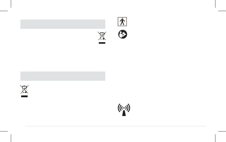Viewport: 226px width, 142px height.
Task: Click the upper-right horizontal crop mark
Action: click(x=222, y=11)
